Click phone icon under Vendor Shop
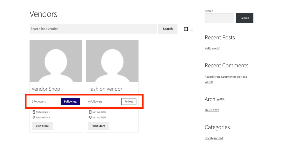 [34, 112]
